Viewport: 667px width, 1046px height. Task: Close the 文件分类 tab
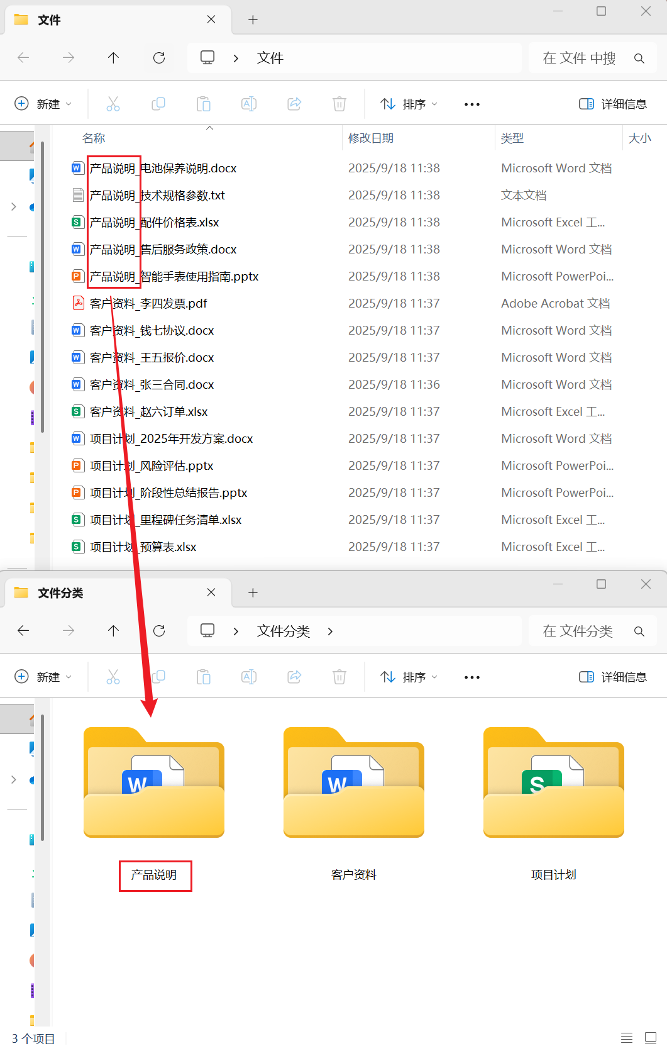point(211,593)
